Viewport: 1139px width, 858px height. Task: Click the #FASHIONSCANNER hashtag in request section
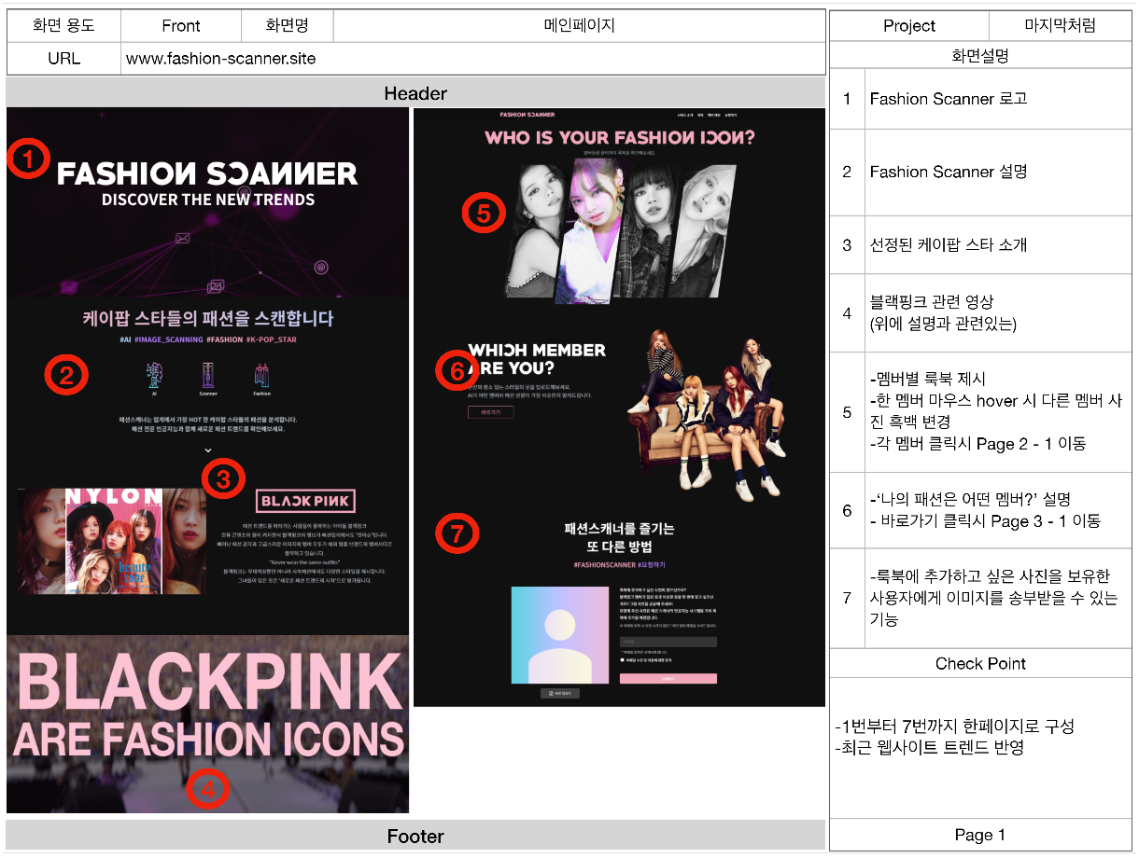[604, 566]
